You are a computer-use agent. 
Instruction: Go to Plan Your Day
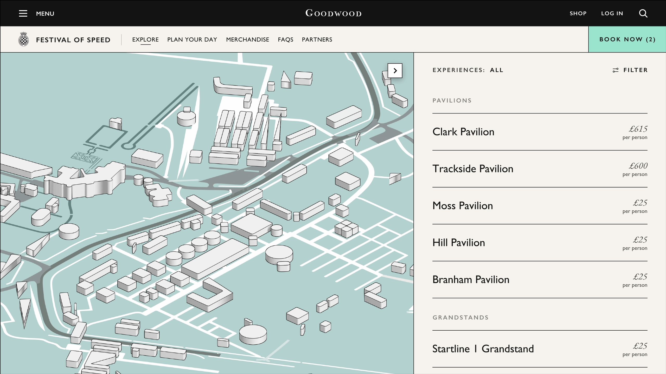point(192,39)
